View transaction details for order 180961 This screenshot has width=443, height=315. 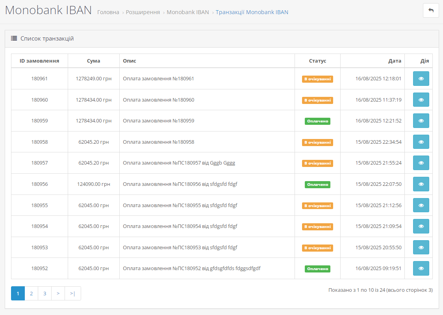(421, 78)
